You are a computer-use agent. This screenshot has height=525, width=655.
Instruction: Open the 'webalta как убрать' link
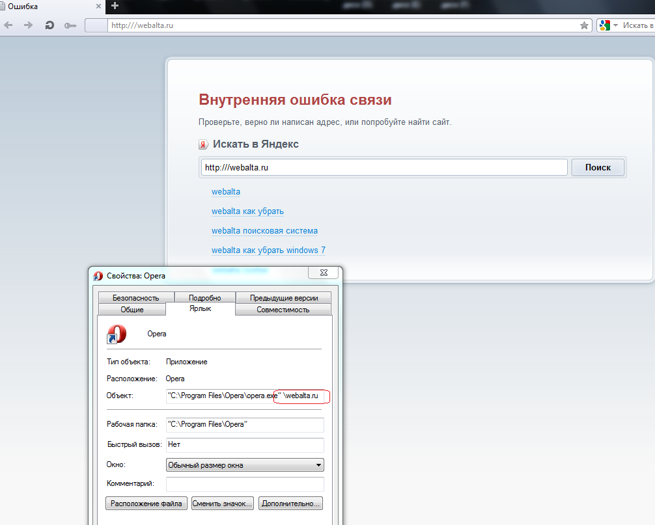pyautogui.click(x=247, y=211)
